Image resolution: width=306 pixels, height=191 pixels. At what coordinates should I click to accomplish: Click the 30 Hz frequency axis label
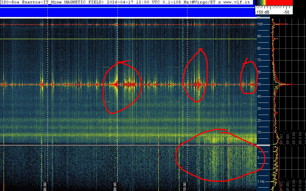pyautogui.click(x=260, y=109)
